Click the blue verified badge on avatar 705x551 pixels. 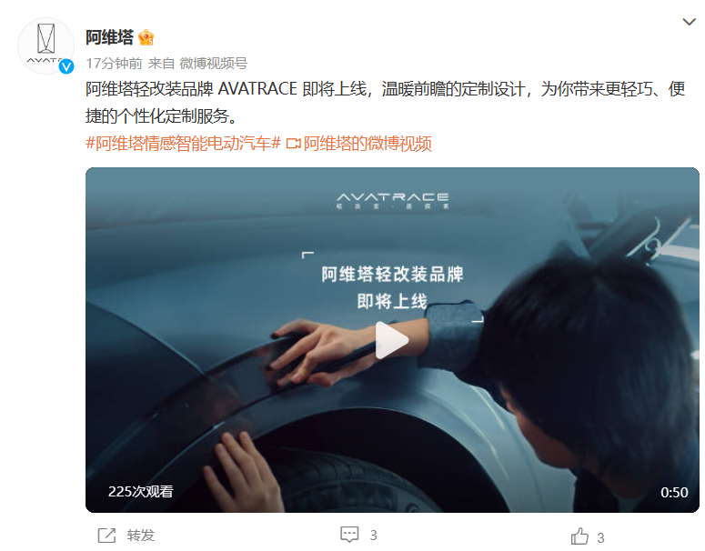point(66,66)
